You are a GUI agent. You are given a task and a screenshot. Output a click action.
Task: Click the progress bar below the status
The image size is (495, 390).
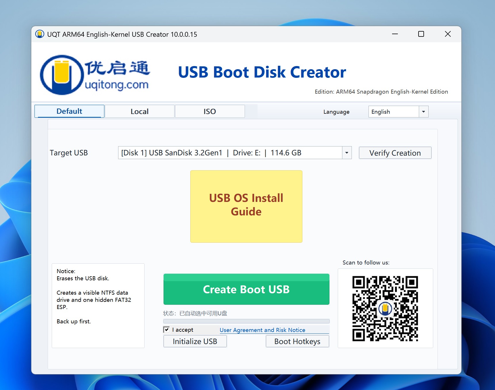click(x=246, y=321)
